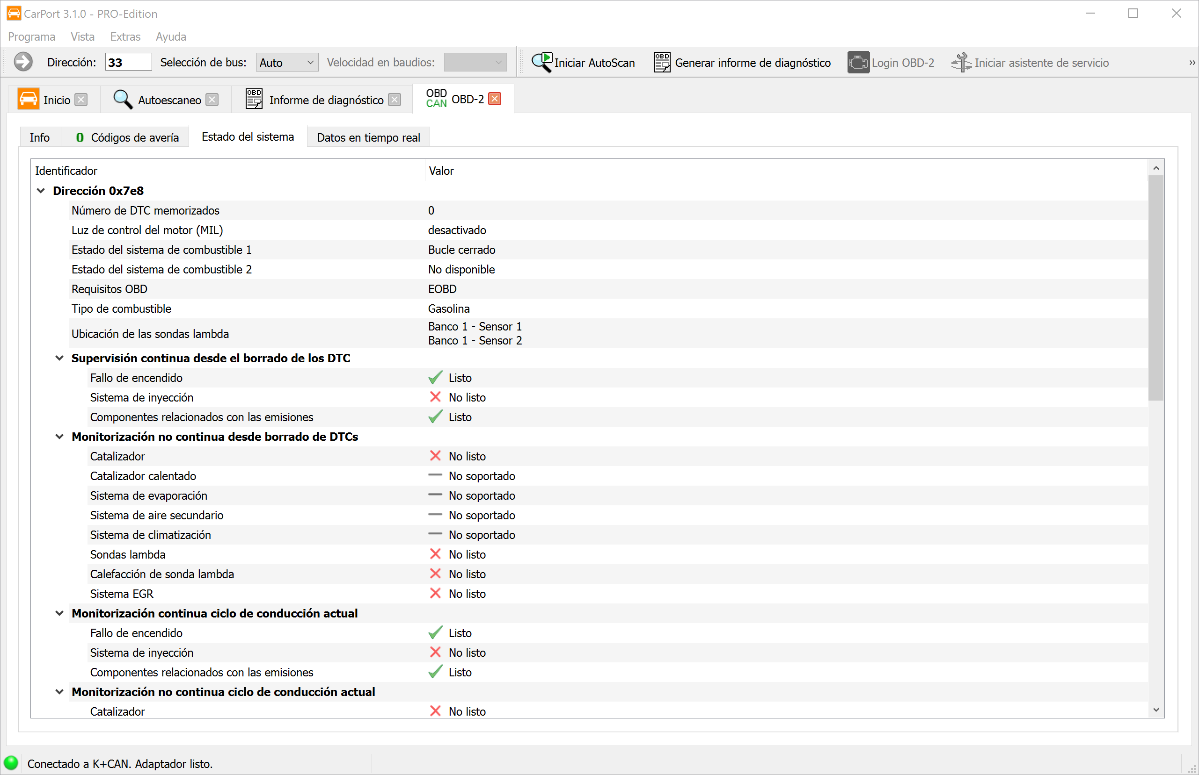Open the Selección de bus dropdown

click(x=287, y=63)
